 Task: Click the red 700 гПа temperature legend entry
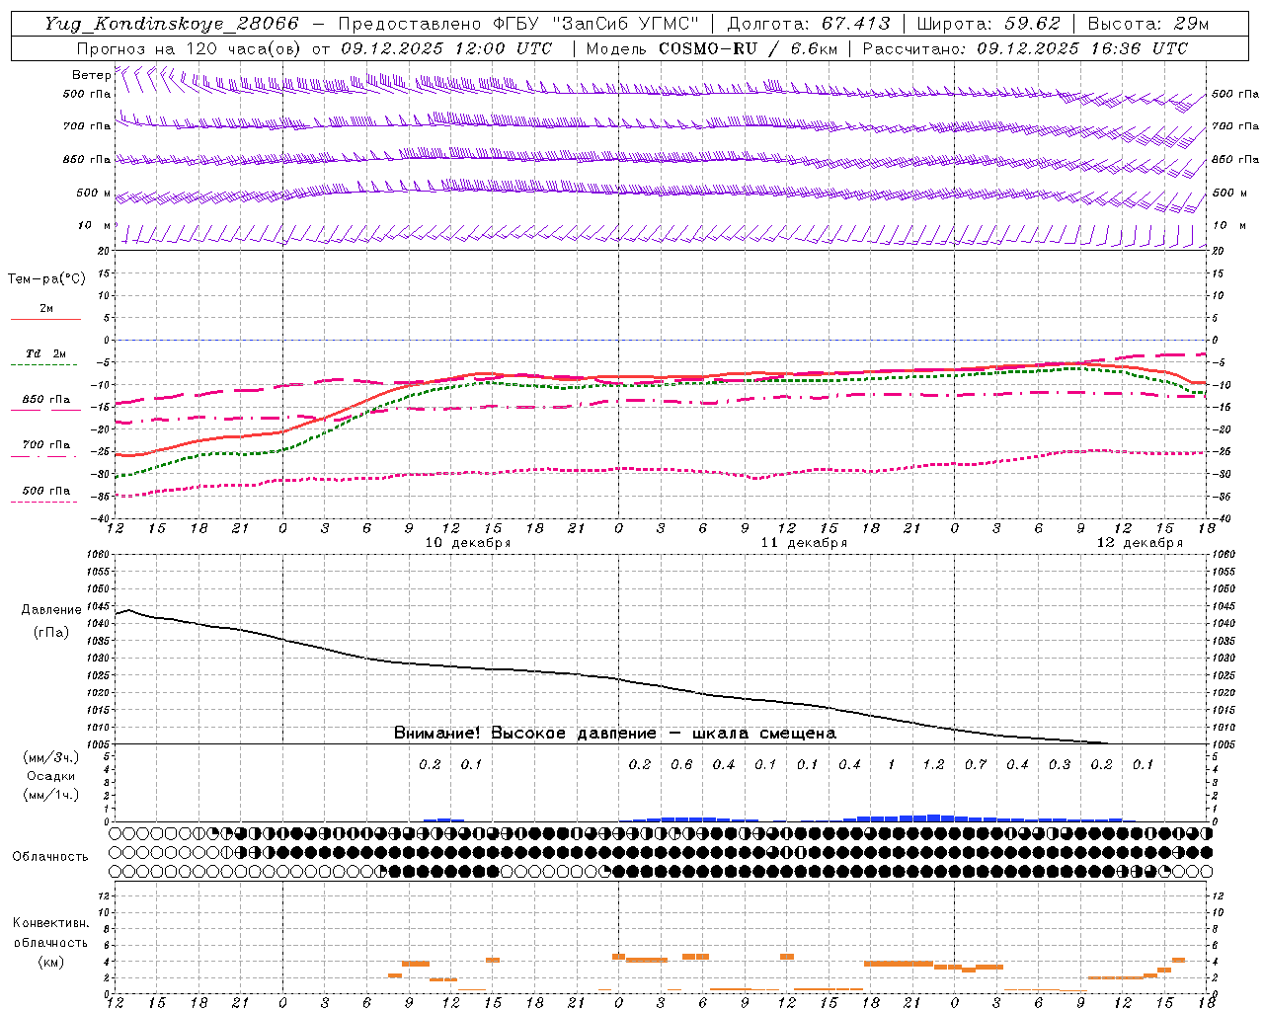click(x=45, y=445)
